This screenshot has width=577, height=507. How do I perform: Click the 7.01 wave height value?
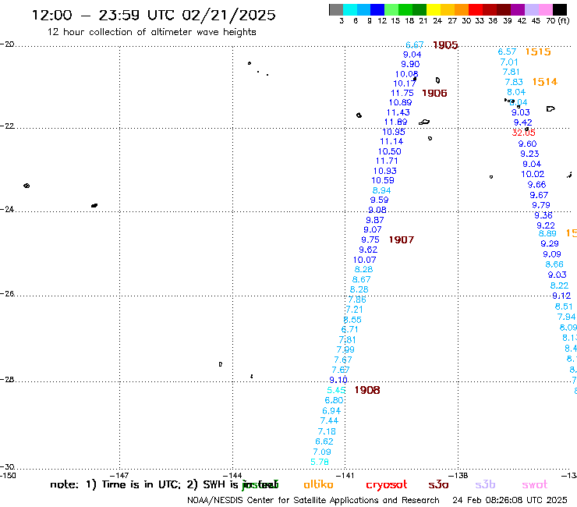point(509,62)
